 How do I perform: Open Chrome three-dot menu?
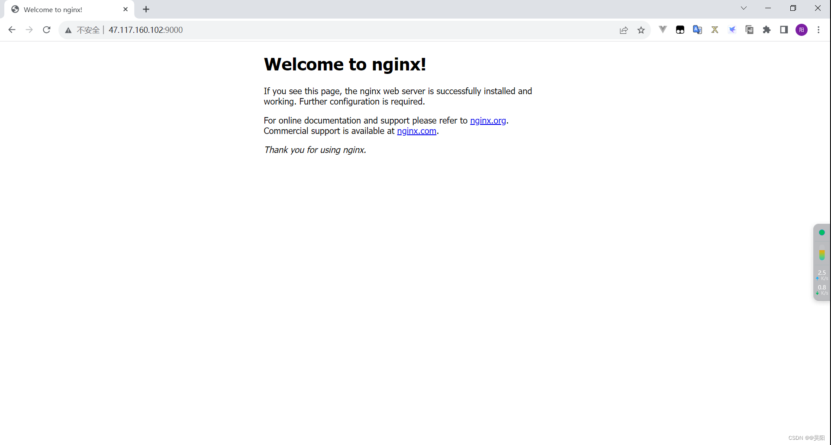[x=818, y=30]
